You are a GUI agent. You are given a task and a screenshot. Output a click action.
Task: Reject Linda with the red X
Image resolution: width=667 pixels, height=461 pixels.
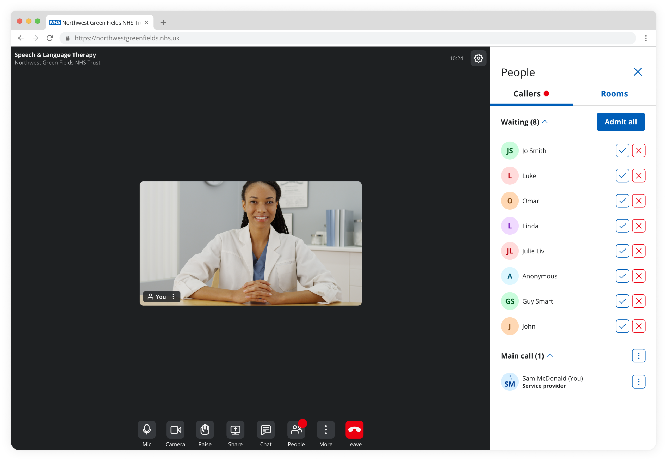tap(638, 226)
